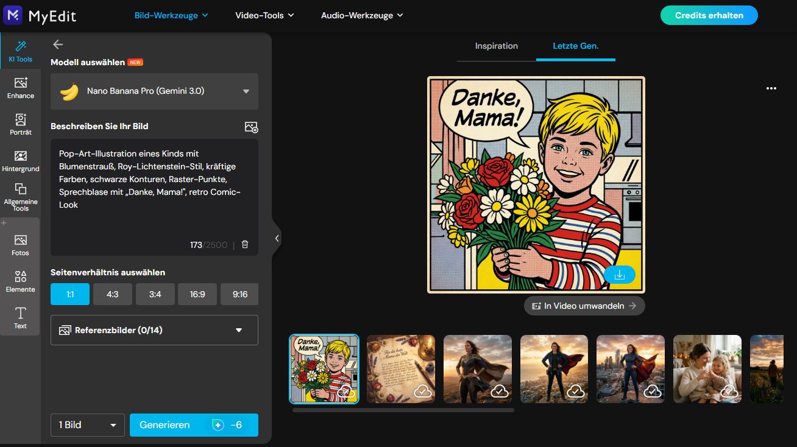
Task: Select the Hintergrund tool icon
Action: click(20, 161)
